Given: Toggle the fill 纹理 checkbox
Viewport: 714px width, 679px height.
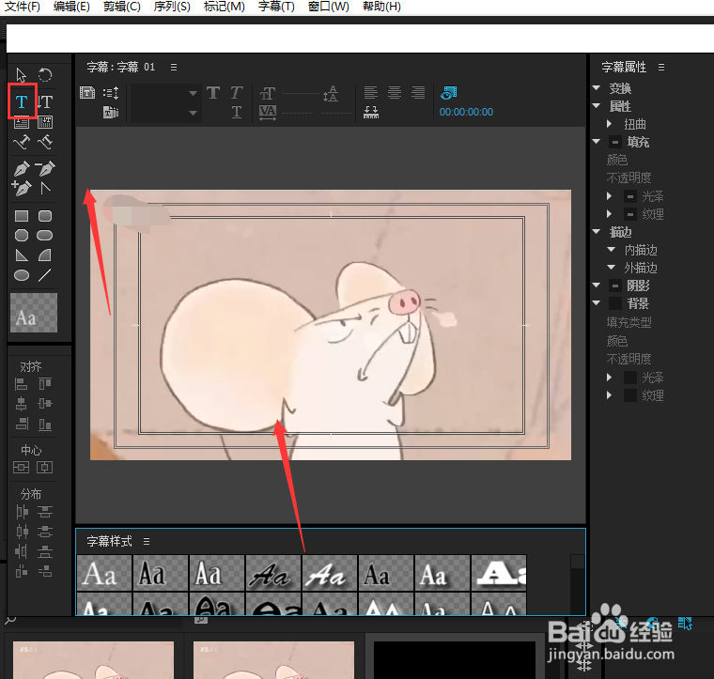Looking at the screenshot, I should pyautogui.click(x=630, y=214).
